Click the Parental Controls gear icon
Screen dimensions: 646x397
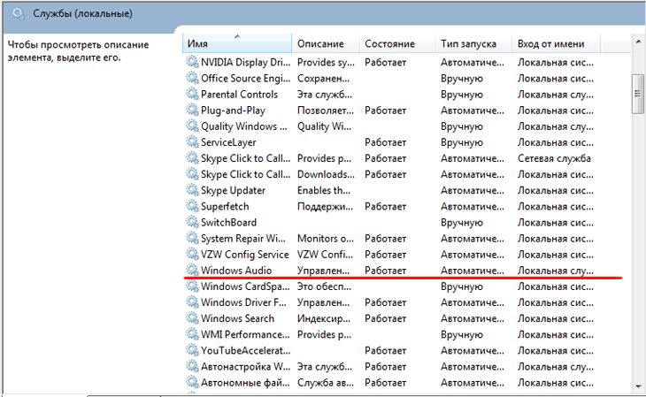192,95
